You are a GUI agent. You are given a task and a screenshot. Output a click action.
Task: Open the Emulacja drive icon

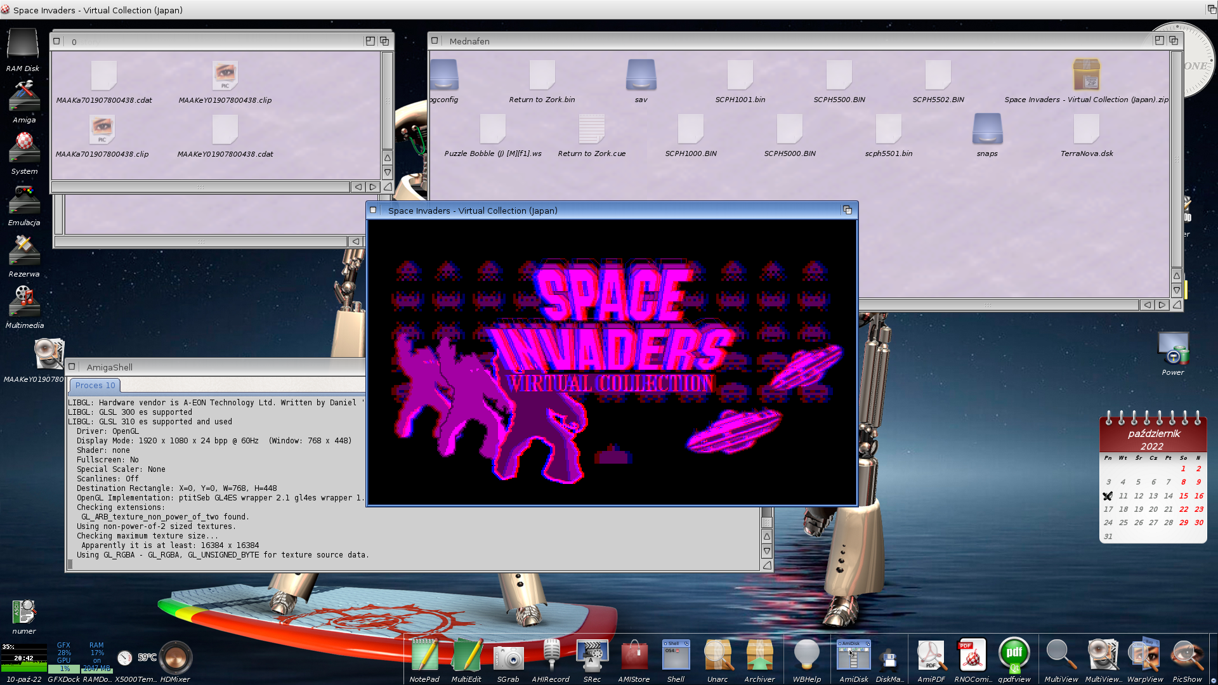click(24, 199)
